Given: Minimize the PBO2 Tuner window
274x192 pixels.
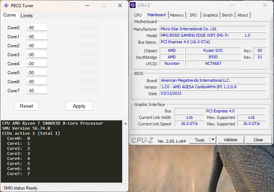Looking at the screenshot, I should point(87,6).
